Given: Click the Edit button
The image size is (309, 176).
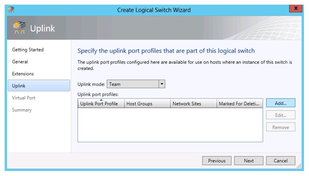Looking at the screenshot, I should (281, 115).
